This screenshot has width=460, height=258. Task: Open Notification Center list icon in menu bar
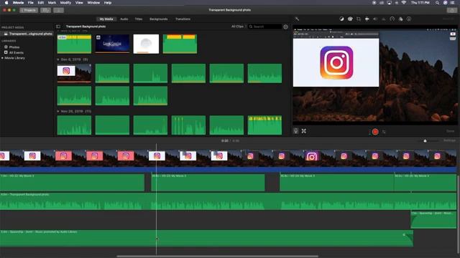453,3
